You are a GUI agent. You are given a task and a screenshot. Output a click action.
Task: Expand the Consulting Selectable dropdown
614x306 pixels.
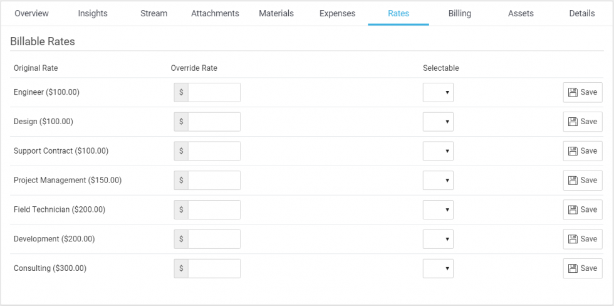click(438, 268)
